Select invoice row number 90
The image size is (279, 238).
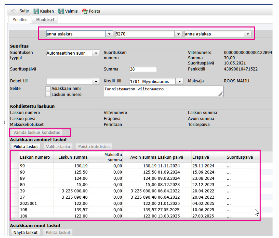click(135, 172)
